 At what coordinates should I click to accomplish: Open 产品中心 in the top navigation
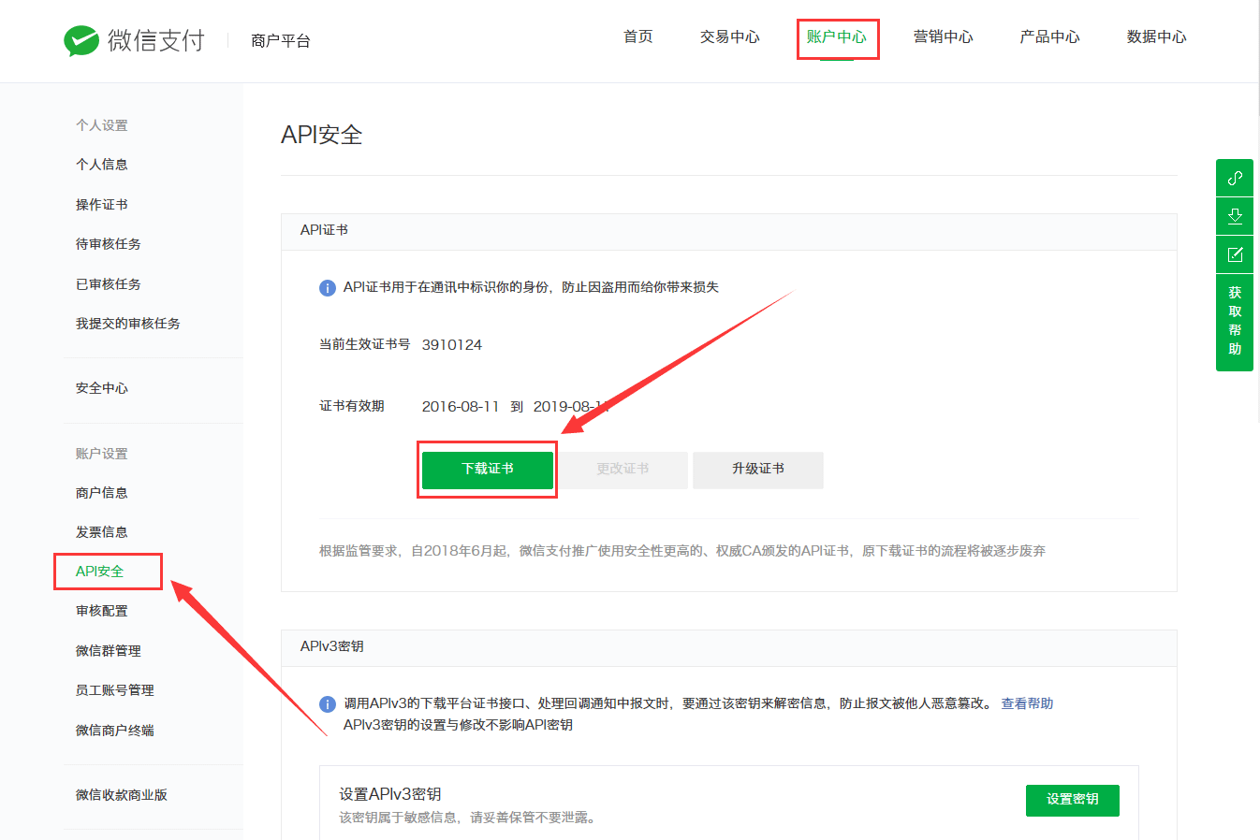click(x=1050, y=36)
